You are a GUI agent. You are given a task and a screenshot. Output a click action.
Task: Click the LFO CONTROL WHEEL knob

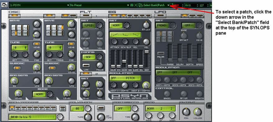click(x=167, y=94)
